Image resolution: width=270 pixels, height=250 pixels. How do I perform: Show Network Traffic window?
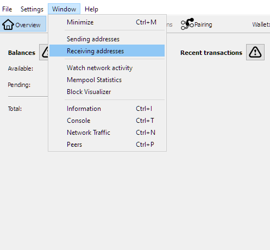[x=107, y=133]
